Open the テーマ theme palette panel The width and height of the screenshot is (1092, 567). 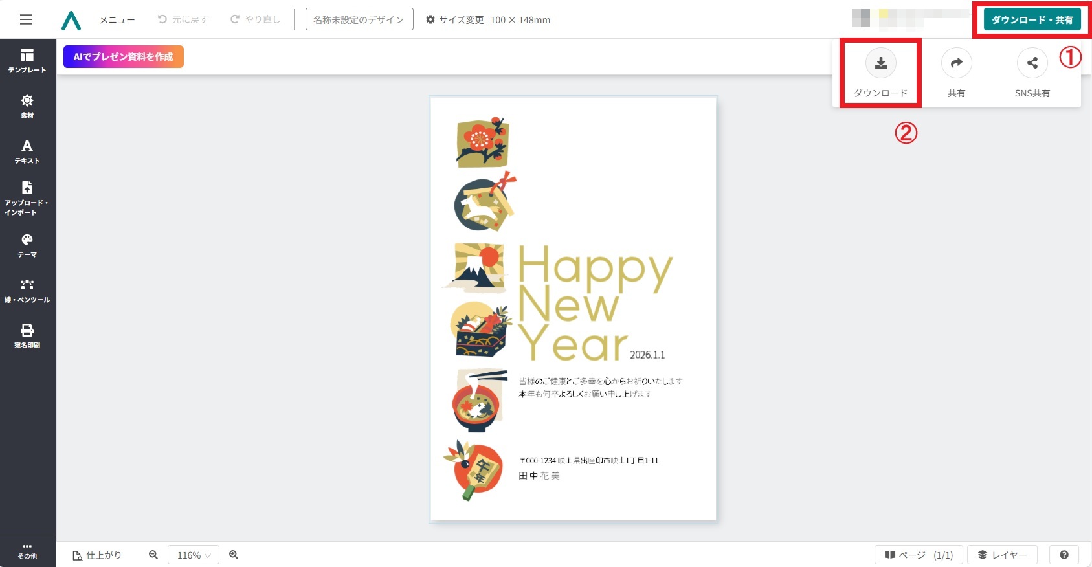27,245
